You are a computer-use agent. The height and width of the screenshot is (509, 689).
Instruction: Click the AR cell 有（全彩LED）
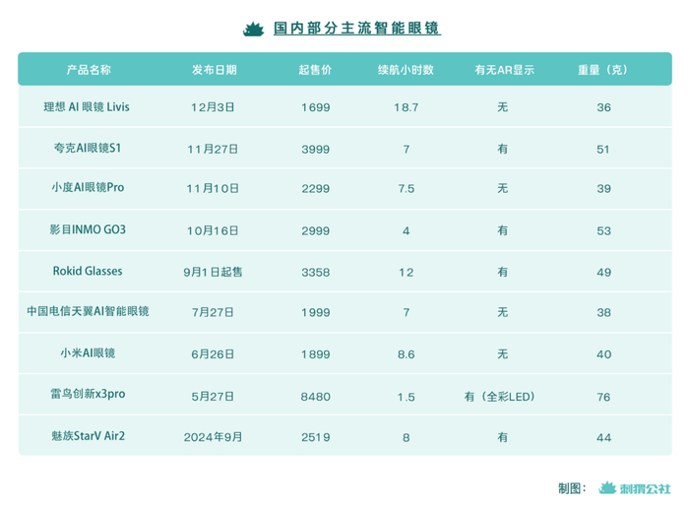[500, 397]
